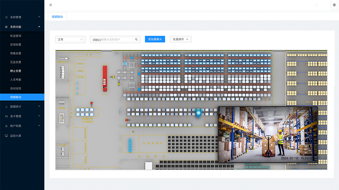Screen dimensions: 339x190
Task: Open 静止告警 in the sidebar
Action: (16, 71)
